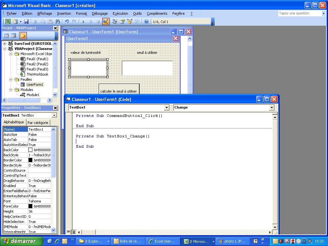Open the Insertion menu
The image size is (328, 246).
(64, 13)
